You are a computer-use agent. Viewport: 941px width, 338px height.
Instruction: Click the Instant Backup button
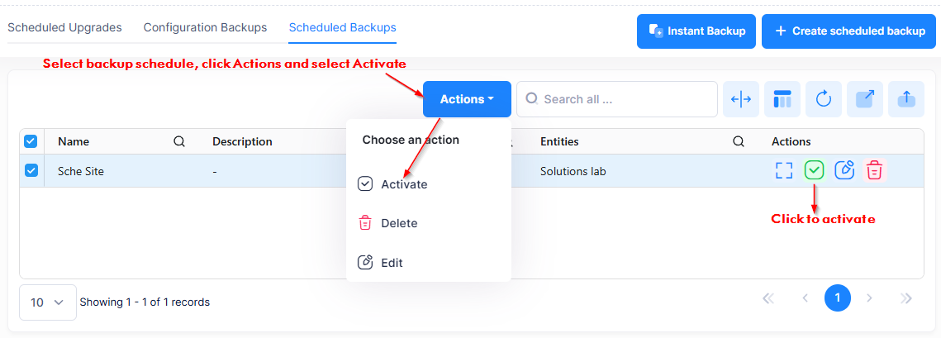point(696,31)
